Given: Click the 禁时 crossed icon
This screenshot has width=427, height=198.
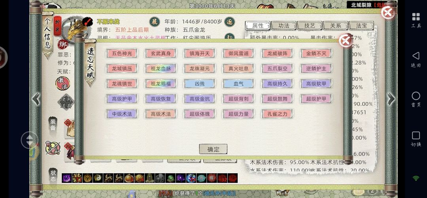Looking at the screenshot, I should point(53,148).
